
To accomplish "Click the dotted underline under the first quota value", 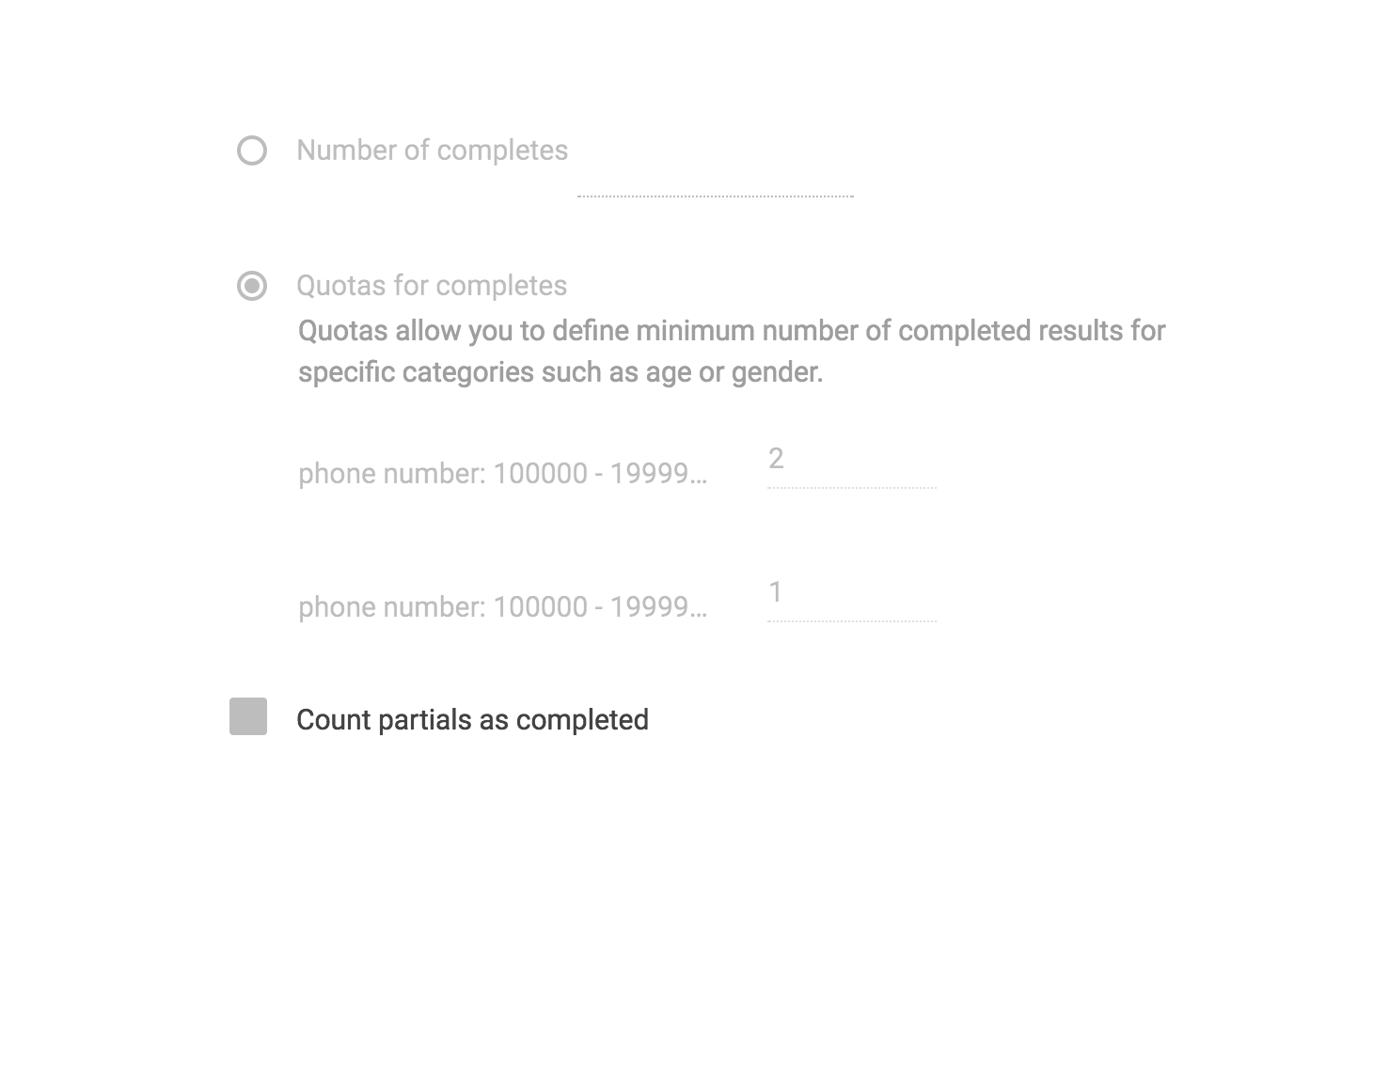I will click(851, 487).
